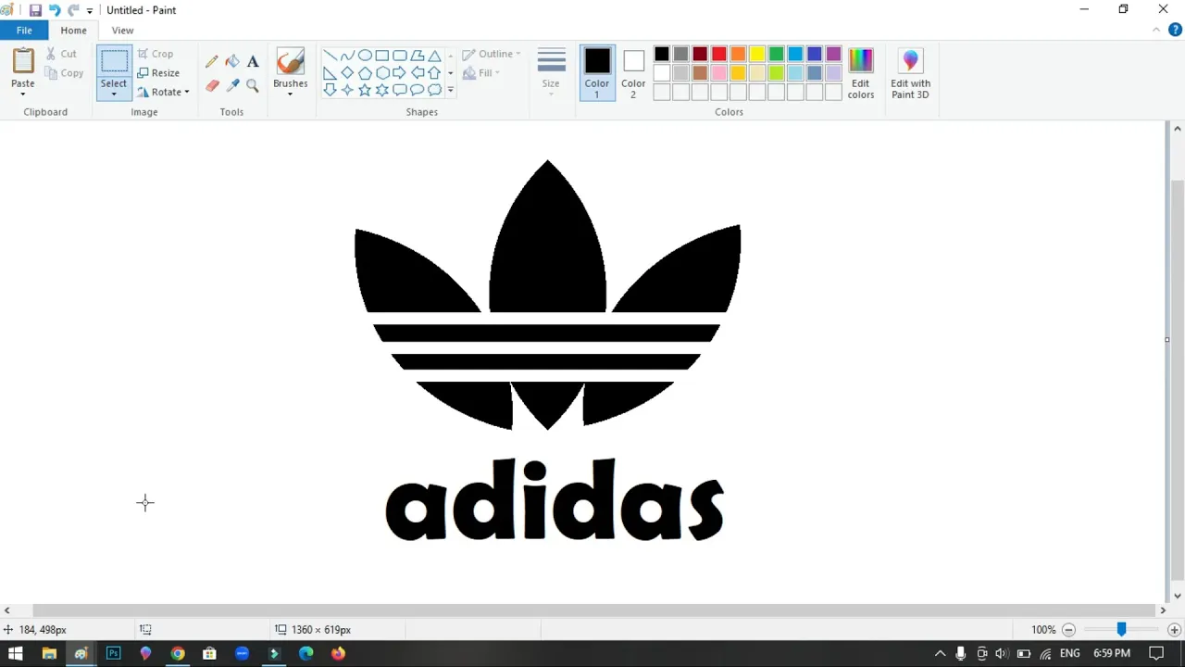Activate the Color 1 box
Screen dimensions: 1185x667
pyautogui.click(x=597, y=73)
